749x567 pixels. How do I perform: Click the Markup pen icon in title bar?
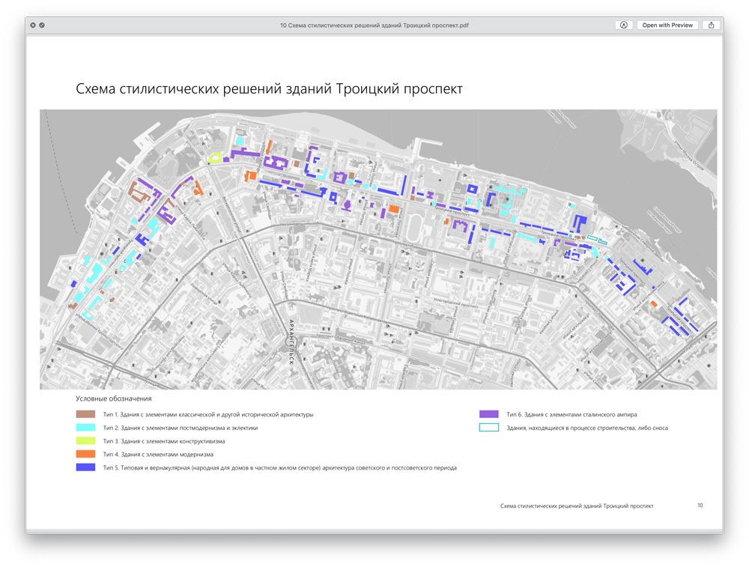tap(622, 25)
